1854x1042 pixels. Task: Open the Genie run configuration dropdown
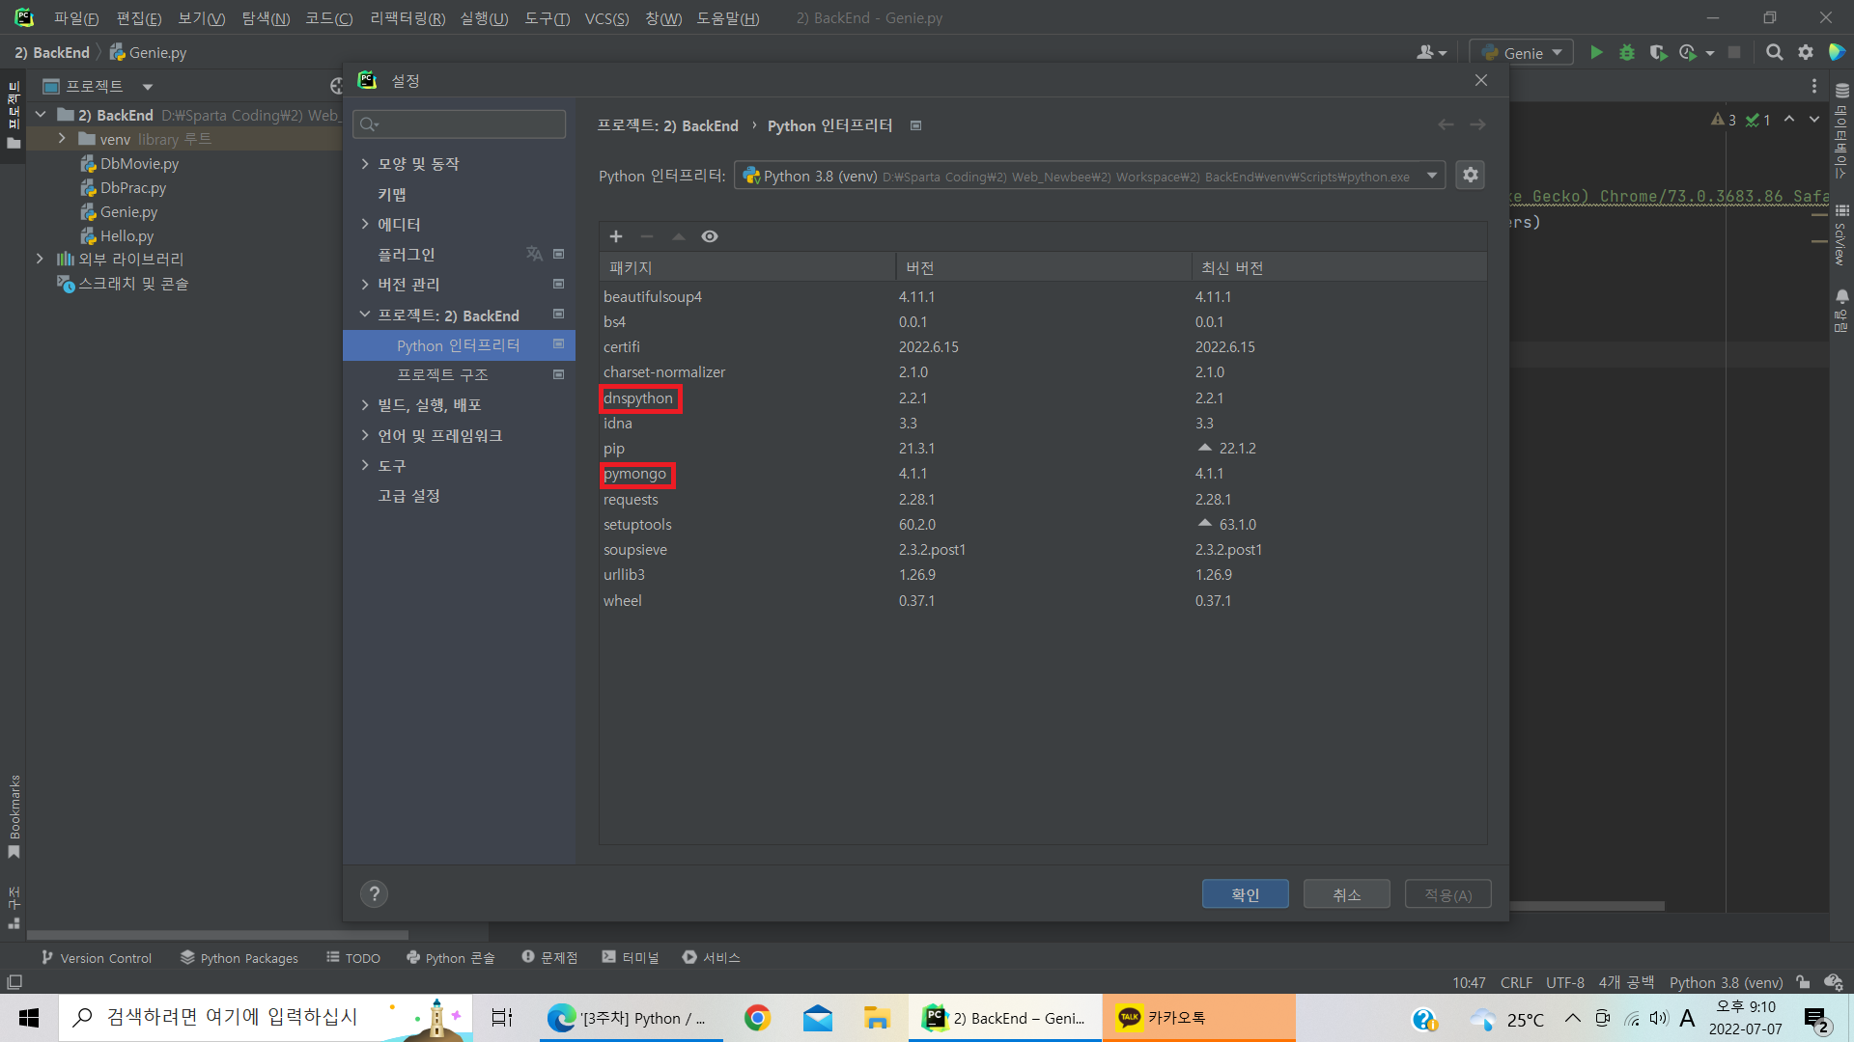coord(1522,53)
